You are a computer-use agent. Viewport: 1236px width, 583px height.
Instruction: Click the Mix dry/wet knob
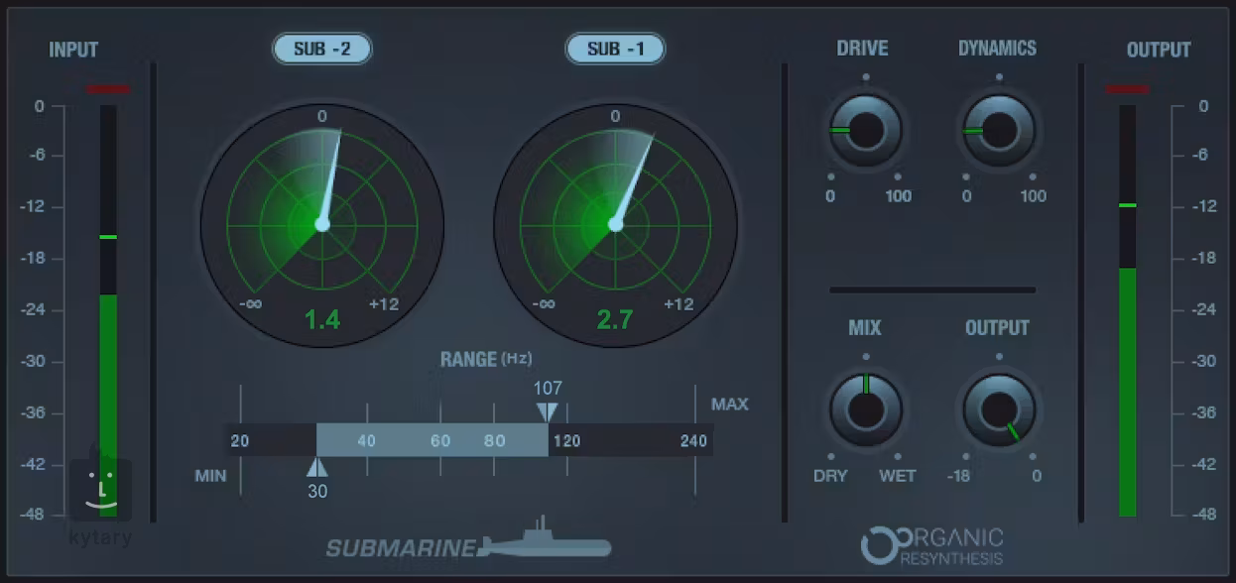click(865, 409)
